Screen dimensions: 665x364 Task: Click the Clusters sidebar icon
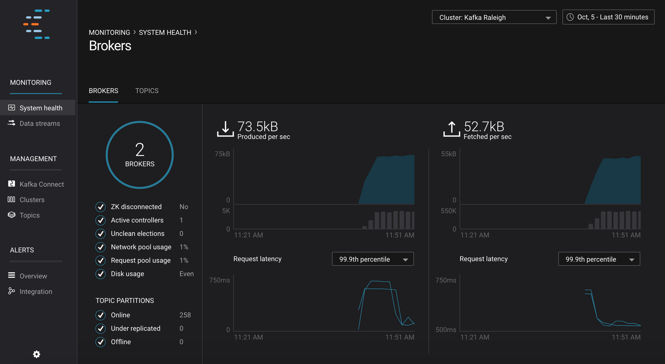pyautogui.click(x=12, y=199)
